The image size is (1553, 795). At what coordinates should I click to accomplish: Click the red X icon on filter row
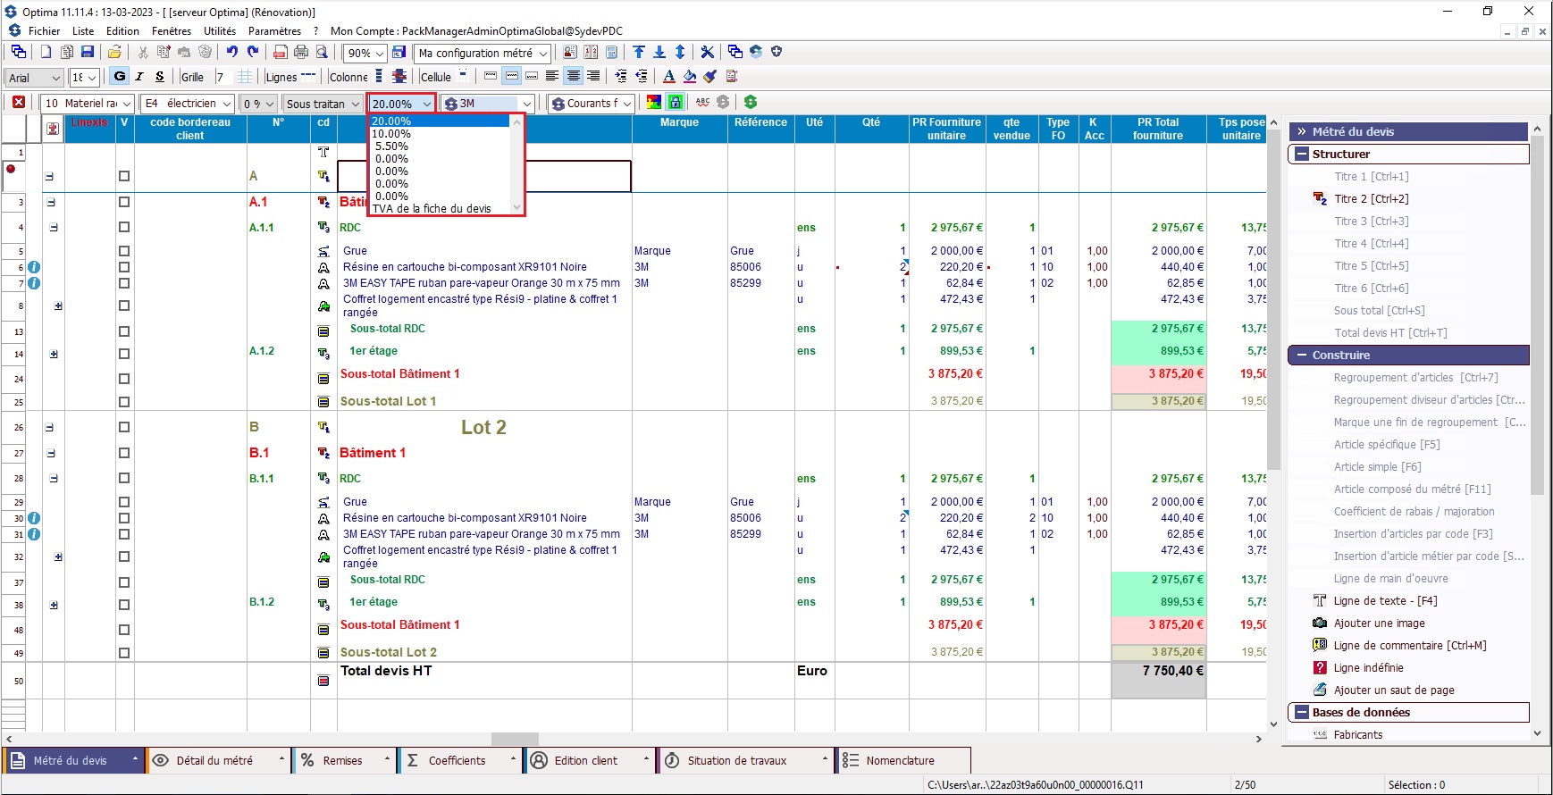tap(19, 103)
